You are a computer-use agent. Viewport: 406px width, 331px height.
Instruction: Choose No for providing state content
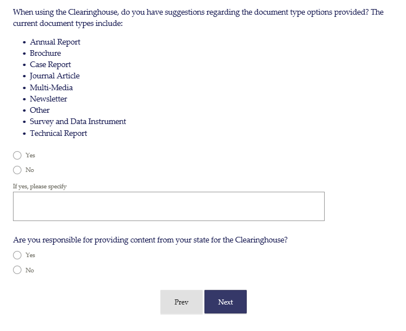[18, 270]
